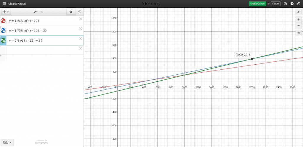Hide the red 1.25% expression line

tap(3, 21)
